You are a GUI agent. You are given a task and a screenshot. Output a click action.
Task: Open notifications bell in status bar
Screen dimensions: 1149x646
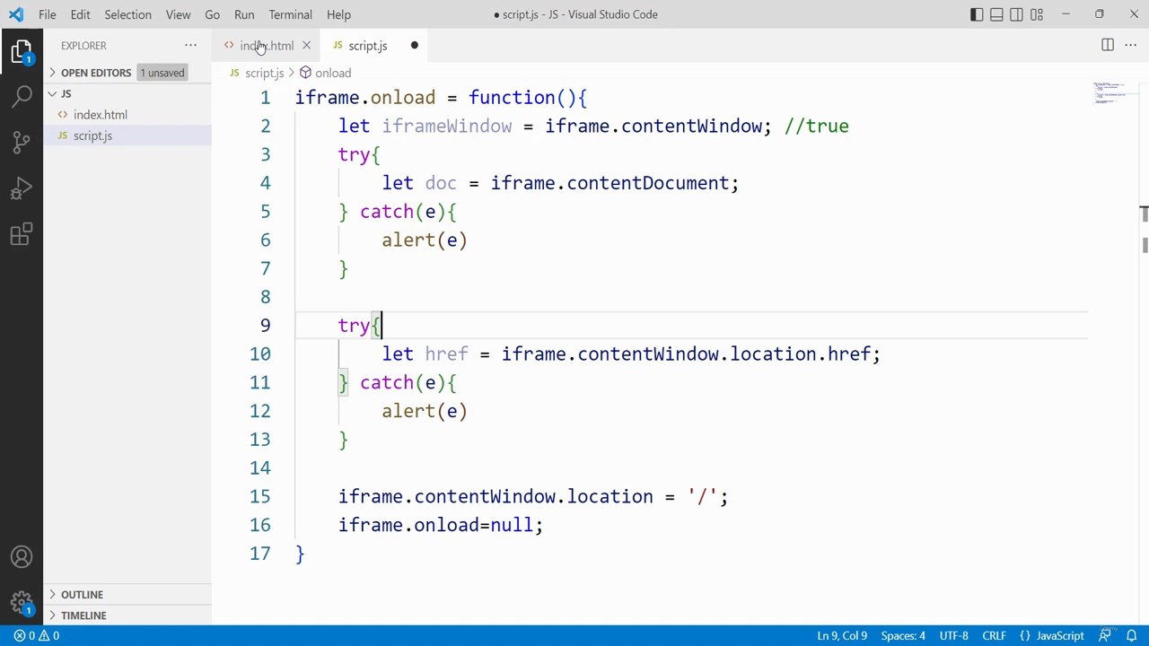click(1131, 635)
